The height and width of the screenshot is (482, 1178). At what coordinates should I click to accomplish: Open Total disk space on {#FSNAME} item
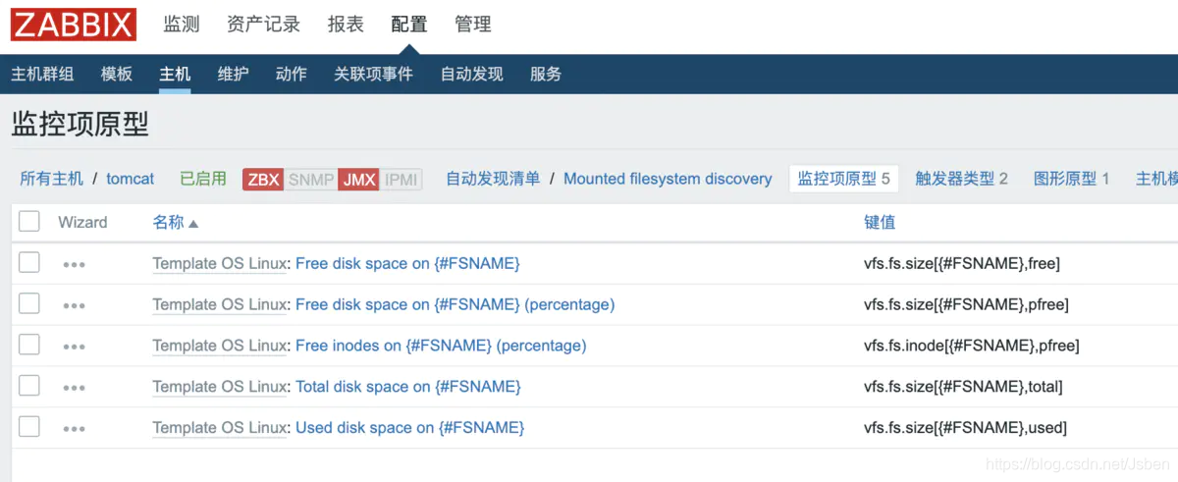(x=408, y=387)
